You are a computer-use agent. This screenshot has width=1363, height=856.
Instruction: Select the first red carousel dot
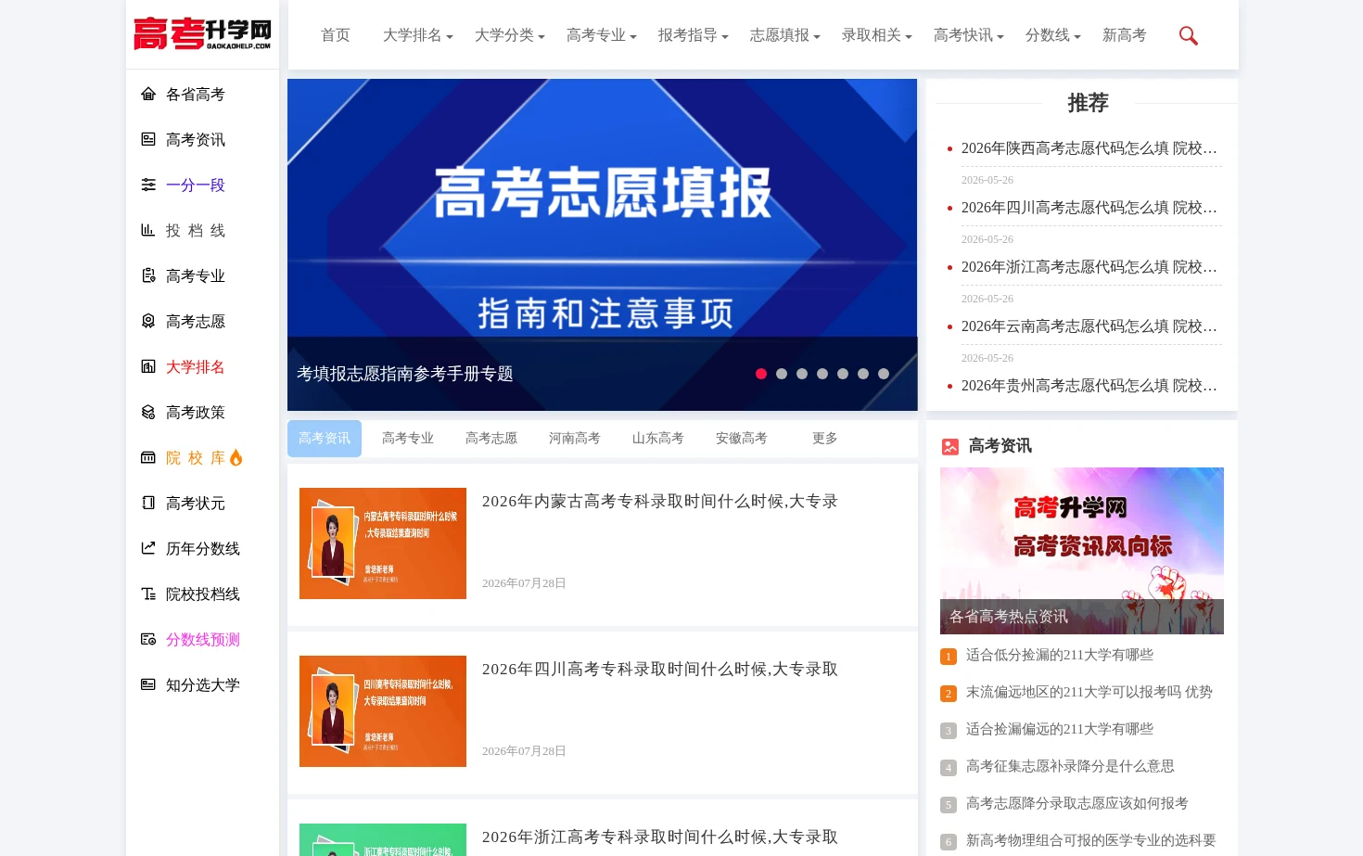[x=761, y=374]
